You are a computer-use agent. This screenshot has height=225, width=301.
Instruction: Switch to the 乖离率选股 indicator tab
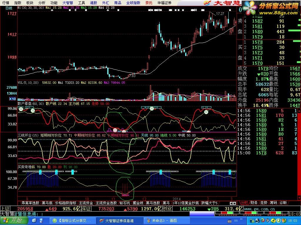30,203
